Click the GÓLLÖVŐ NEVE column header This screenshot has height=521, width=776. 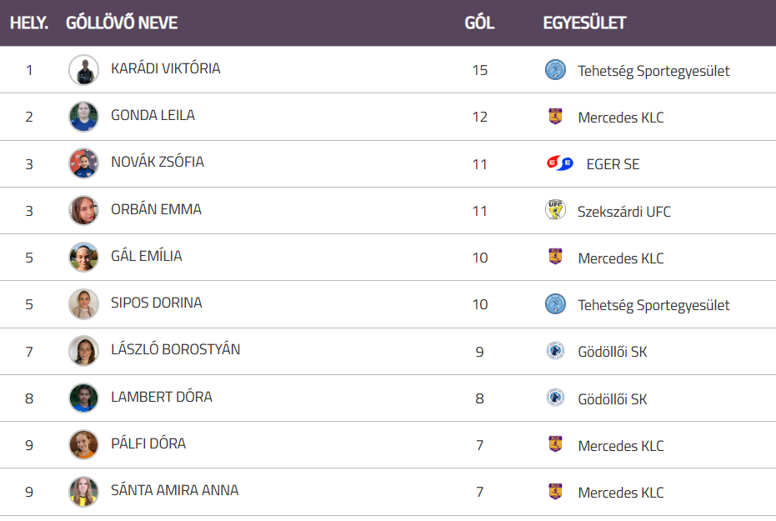[122, 23]
